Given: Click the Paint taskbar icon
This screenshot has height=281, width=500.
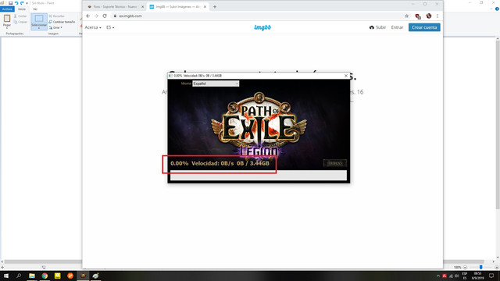Looking at the screenshot, I should point(95,276).
